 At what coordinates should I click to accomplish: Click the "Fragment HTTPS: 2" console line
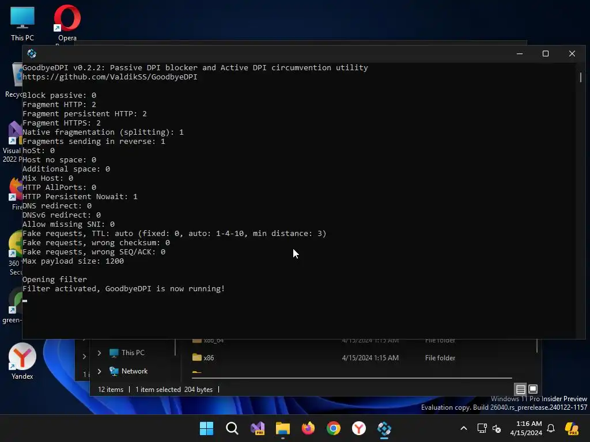click(62, 123)
